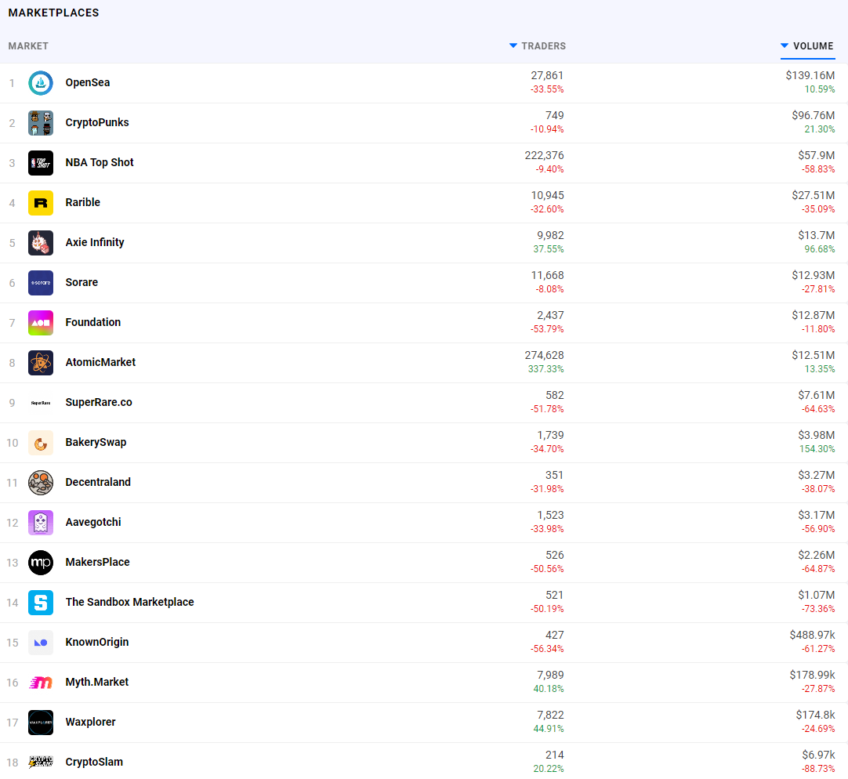Click the $7.61M volume value
Viewport: 848px width, 779px height.
coord(817,396)
